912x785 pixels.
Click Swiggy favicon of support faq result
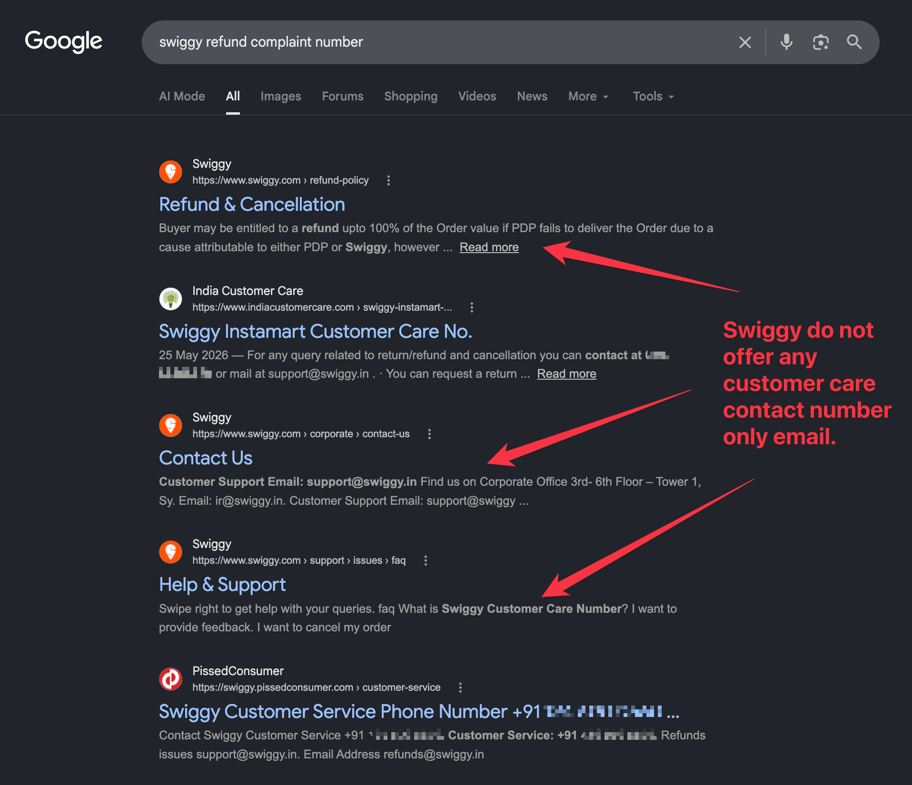click(170, 552)
